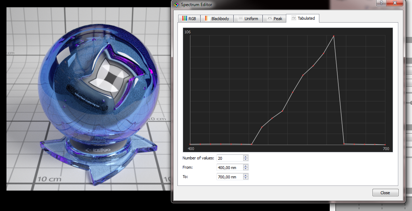Click the Spectrum Editor title bar icon
Screen dimensions: 412x211
(x=176, y=5)
